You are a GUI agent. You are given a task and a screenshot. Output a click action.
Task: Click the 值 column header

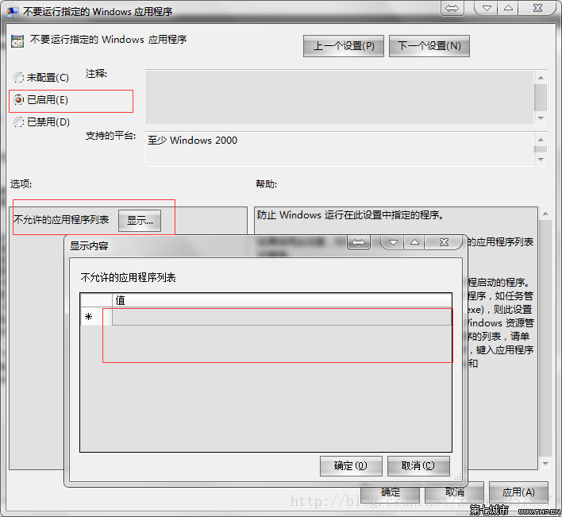282,300
